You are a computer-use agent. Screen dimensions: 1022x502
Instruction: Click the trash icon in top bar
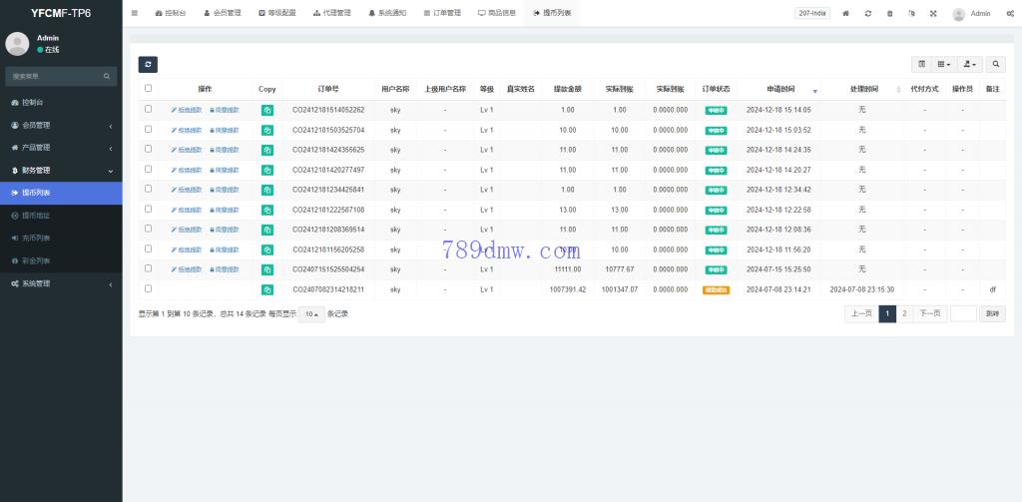[x=890, y=13]
